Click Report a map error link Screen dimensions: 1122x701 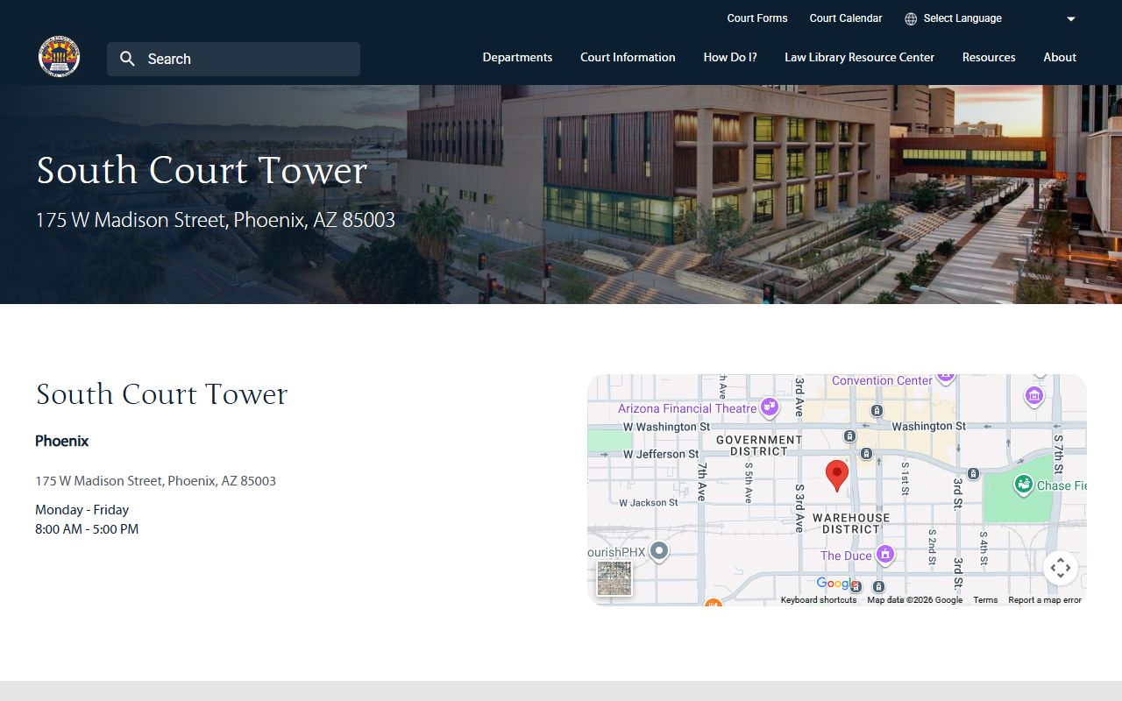[x=1045, y=600]
